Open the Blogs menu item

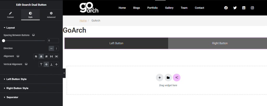coord(136,8)
